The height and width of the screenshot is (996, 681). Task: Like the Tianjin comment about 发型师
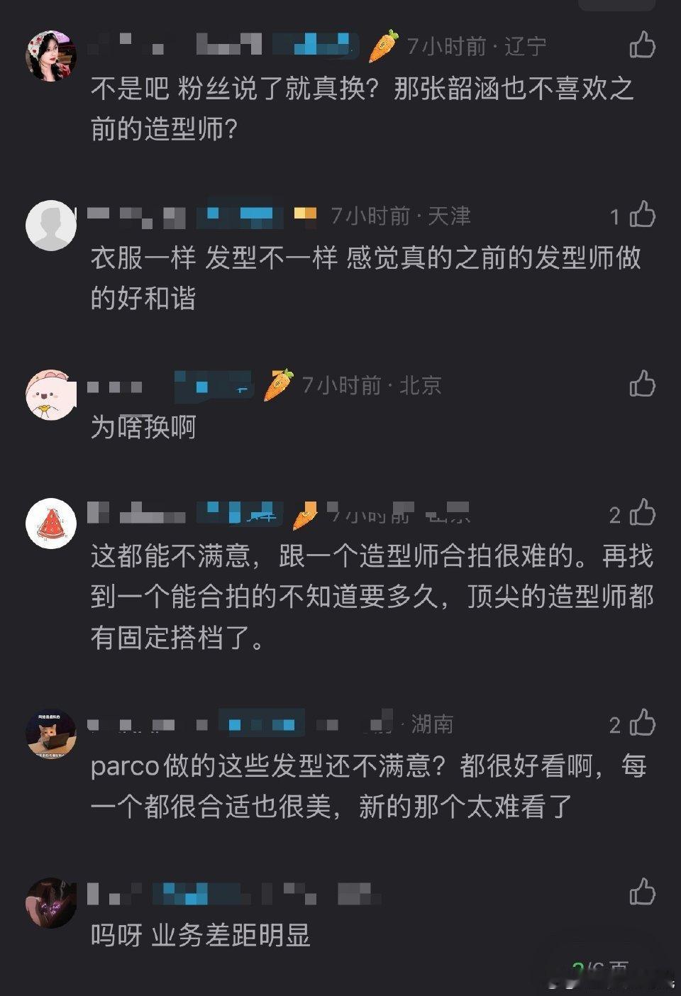[x=643, y=214]
